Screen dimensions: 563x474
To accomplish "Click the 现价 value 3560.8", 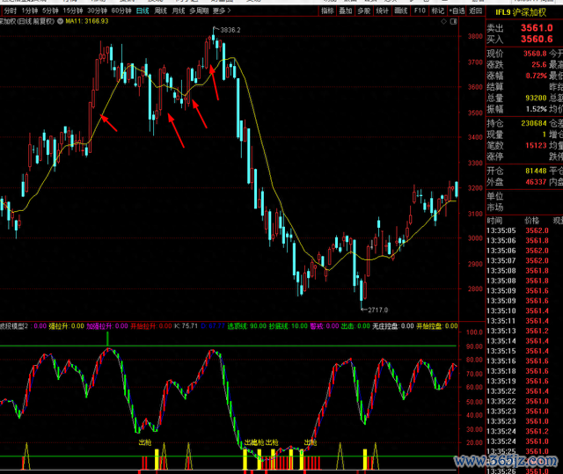I will point(535,54).
